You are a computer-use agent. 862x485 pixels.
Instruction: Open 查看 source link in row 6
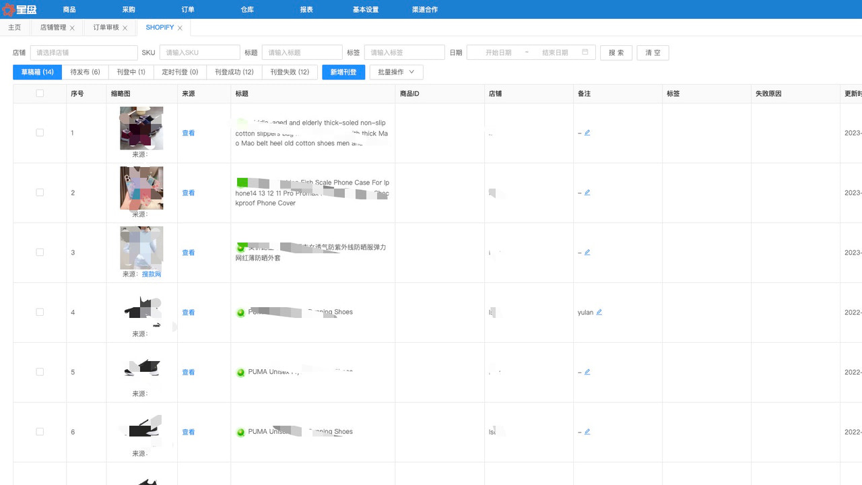tap(189, 432)
